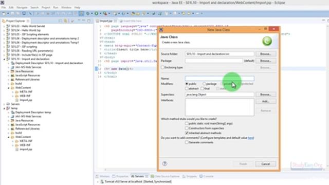Viewport: 329px width, 185px height.
Task: Open the File menu
Action: pos(4,7)
